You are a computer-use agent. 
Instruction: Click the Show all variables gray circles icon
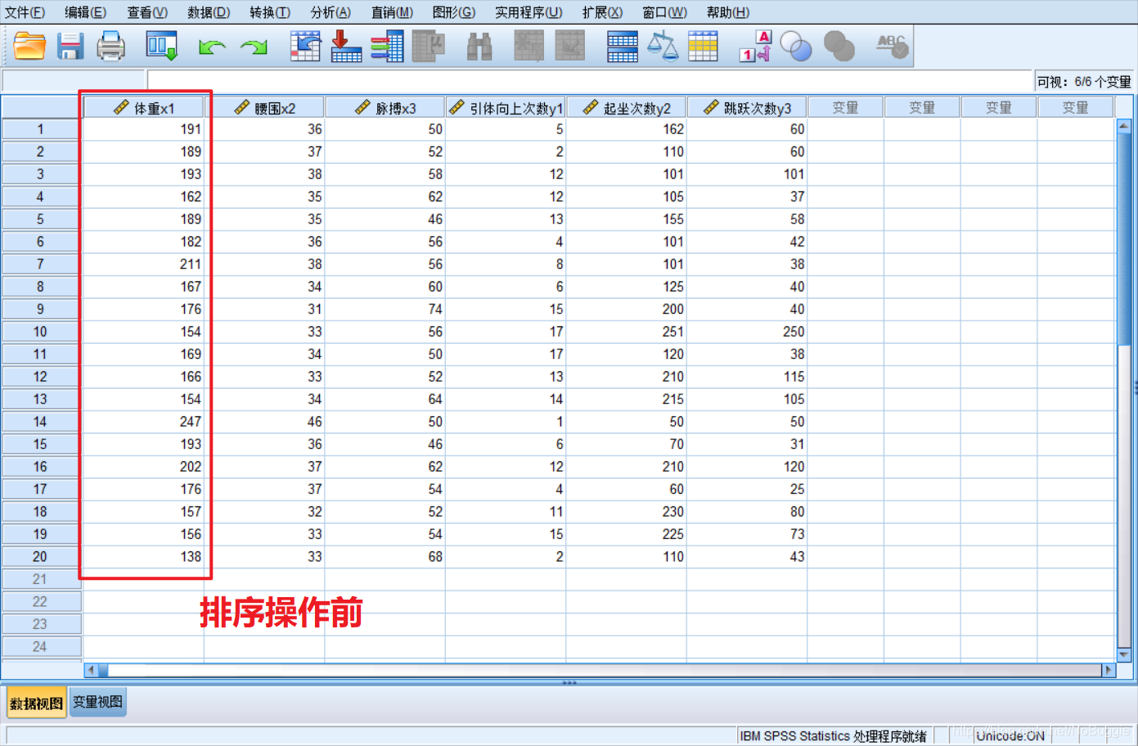(839, 47)
